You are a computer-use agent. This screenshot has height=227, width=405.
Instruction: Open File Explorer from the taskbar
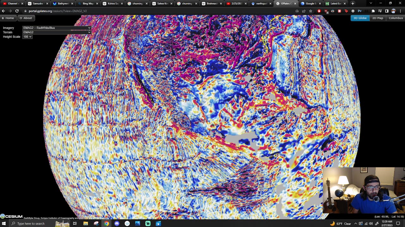coord(85,224)
